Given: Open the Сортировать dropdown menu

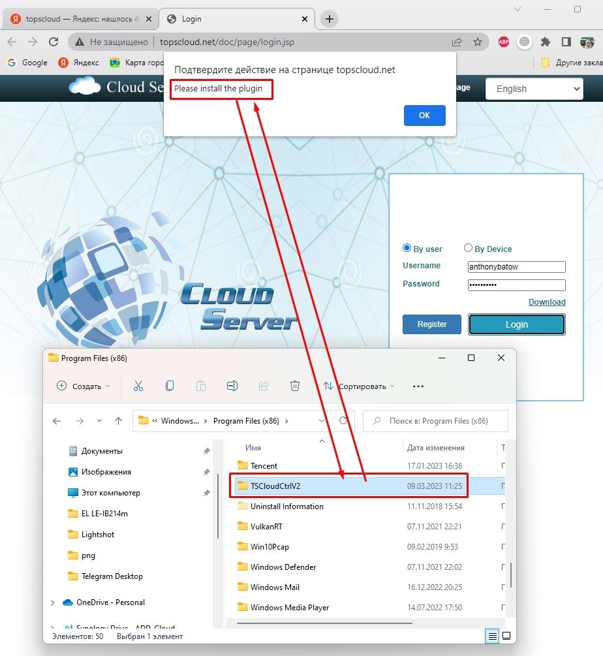Looking at the screenshot, I should 359,386.
